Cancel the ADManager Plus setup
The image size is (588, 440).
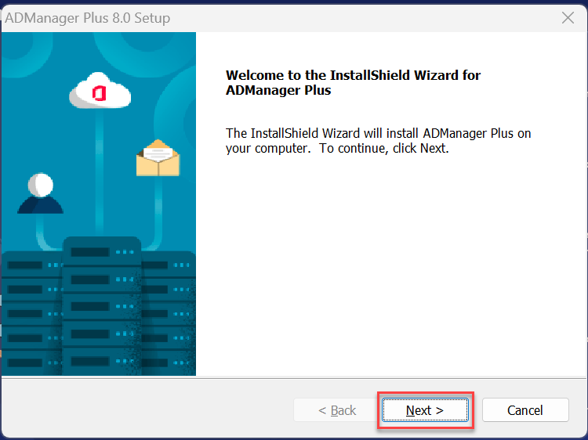tap(524, 410)
